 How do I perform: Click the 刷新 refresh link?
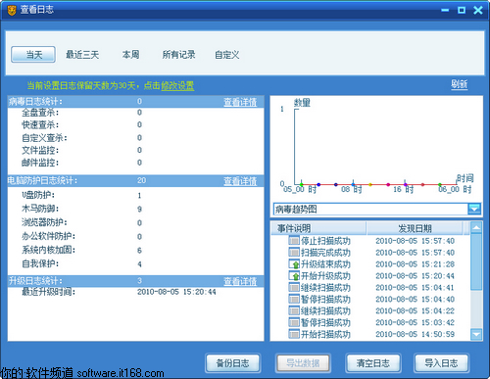(x=460, y=84)
